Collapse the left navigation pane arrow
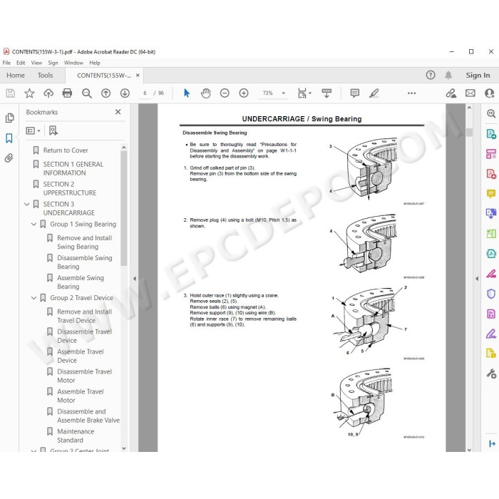 tap(134, 279)
